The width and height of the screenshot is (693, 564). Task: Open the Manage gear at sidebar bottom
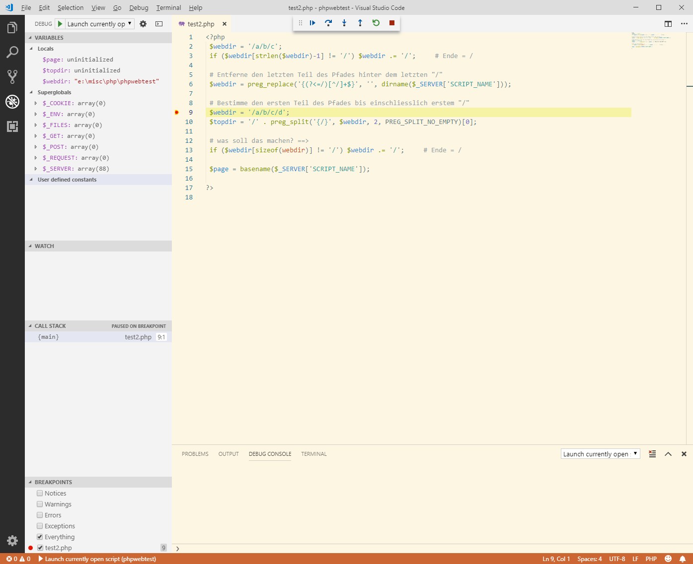12,541
